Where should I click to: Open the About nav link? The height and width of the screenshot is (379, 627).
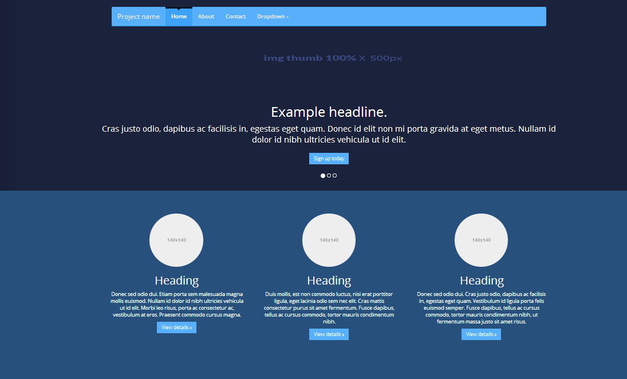coord(206,17)
